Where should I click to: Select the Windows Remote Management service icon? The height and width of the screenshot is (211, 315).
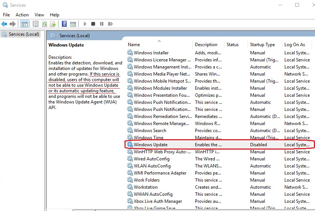tap(130, 123)
